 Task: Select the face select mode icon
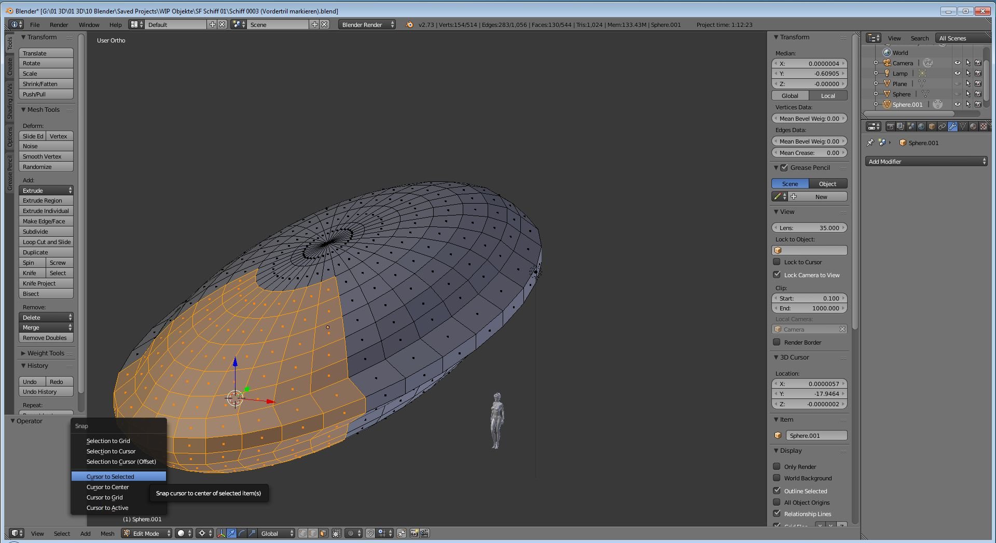coord(323,533)
